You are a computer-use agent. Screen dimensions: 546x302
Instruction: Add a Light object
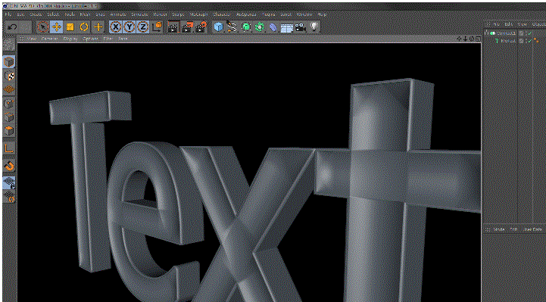click(314, 26)
